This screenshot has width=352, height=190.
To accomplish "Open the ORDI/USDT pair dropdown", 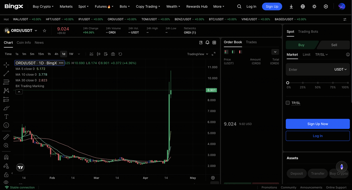I will coord(36,31).
